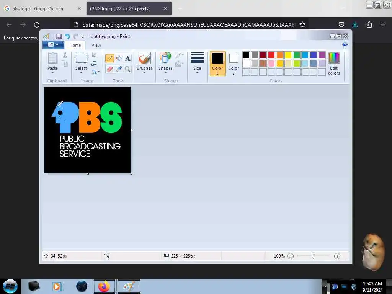Click the Paste clipboard icon
392x294 pixels.
[53, 59]
